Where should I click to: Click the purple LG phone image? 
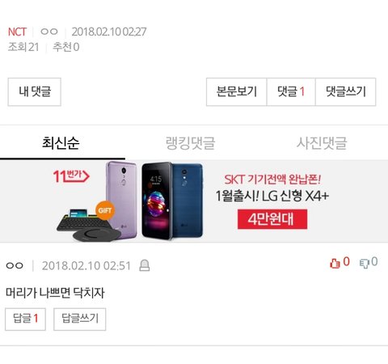[121, 198]
